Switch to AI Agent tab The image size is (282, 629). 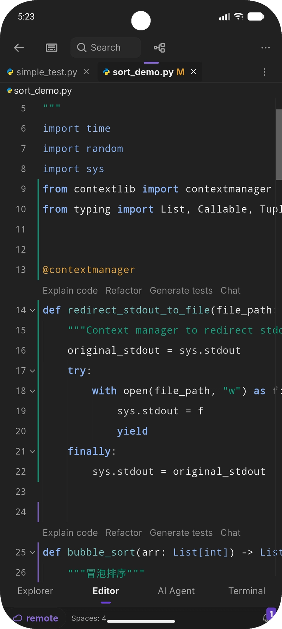tap(176, 591)
